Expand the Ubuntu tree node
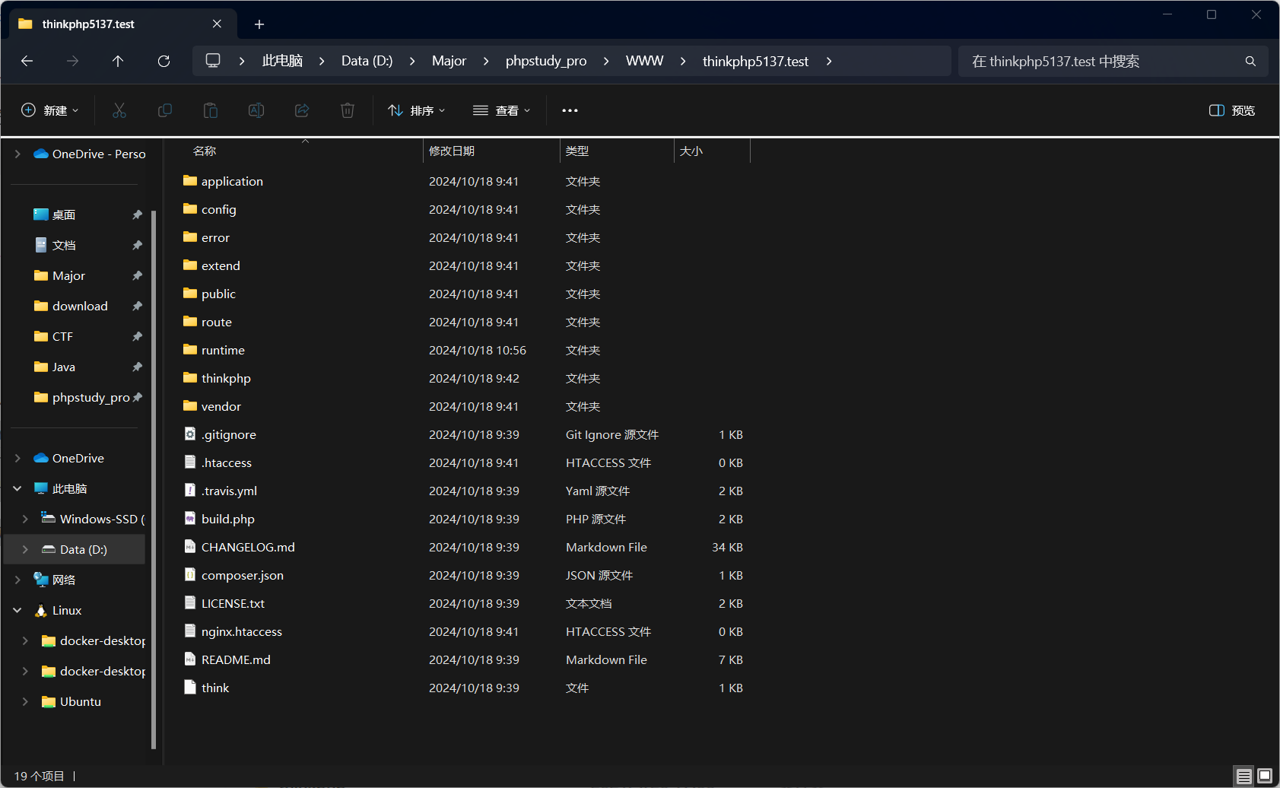Viewport: 1280px width, 788px height. [25, 701]
